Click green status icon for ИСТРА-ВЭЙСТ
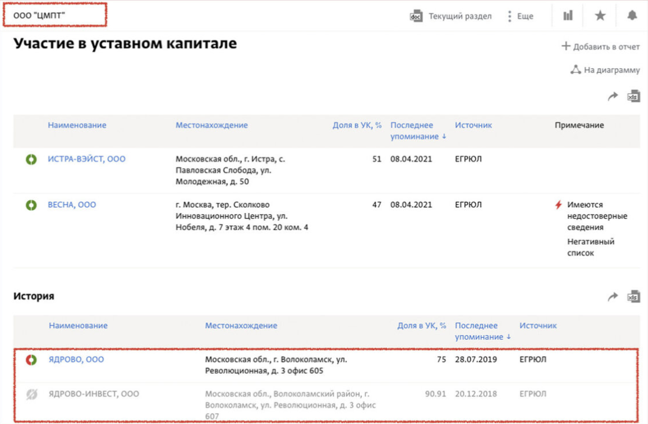 click(31, 159)
